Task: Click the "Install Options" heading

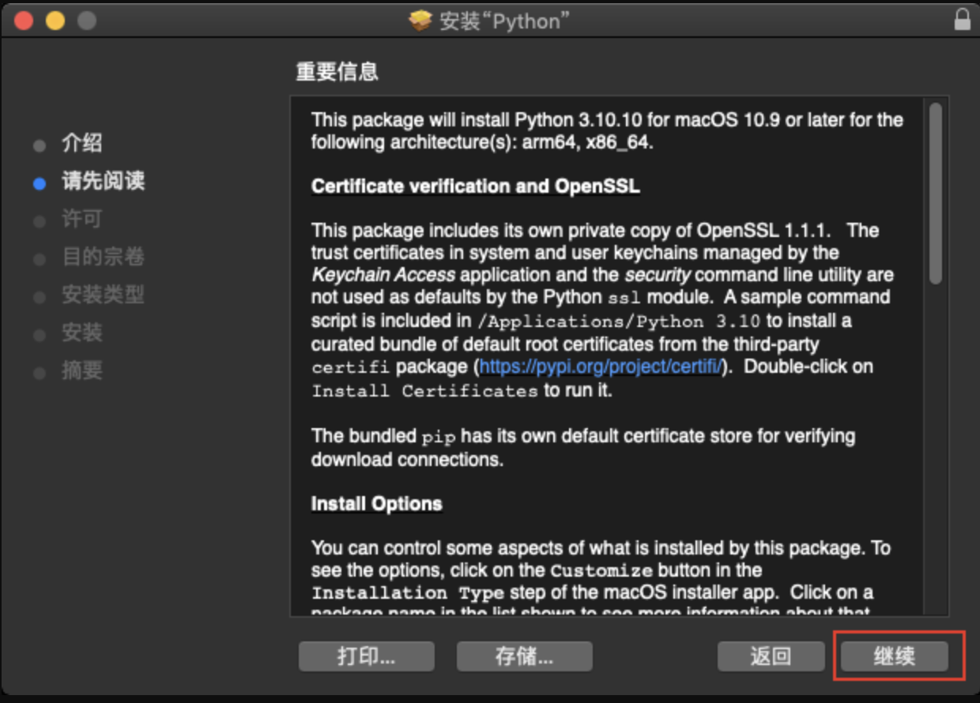Action: click(x=377, y=504)
